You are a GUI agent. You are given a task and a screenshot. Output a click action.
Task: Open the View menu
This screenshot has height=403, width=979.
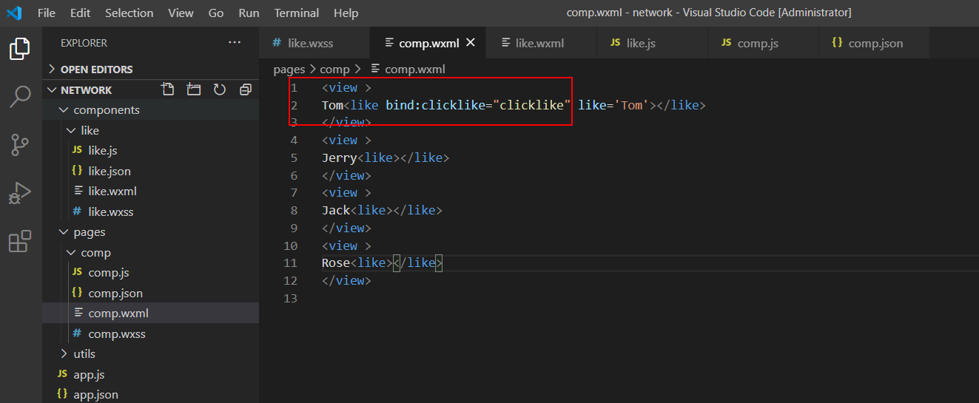point(181,13)
